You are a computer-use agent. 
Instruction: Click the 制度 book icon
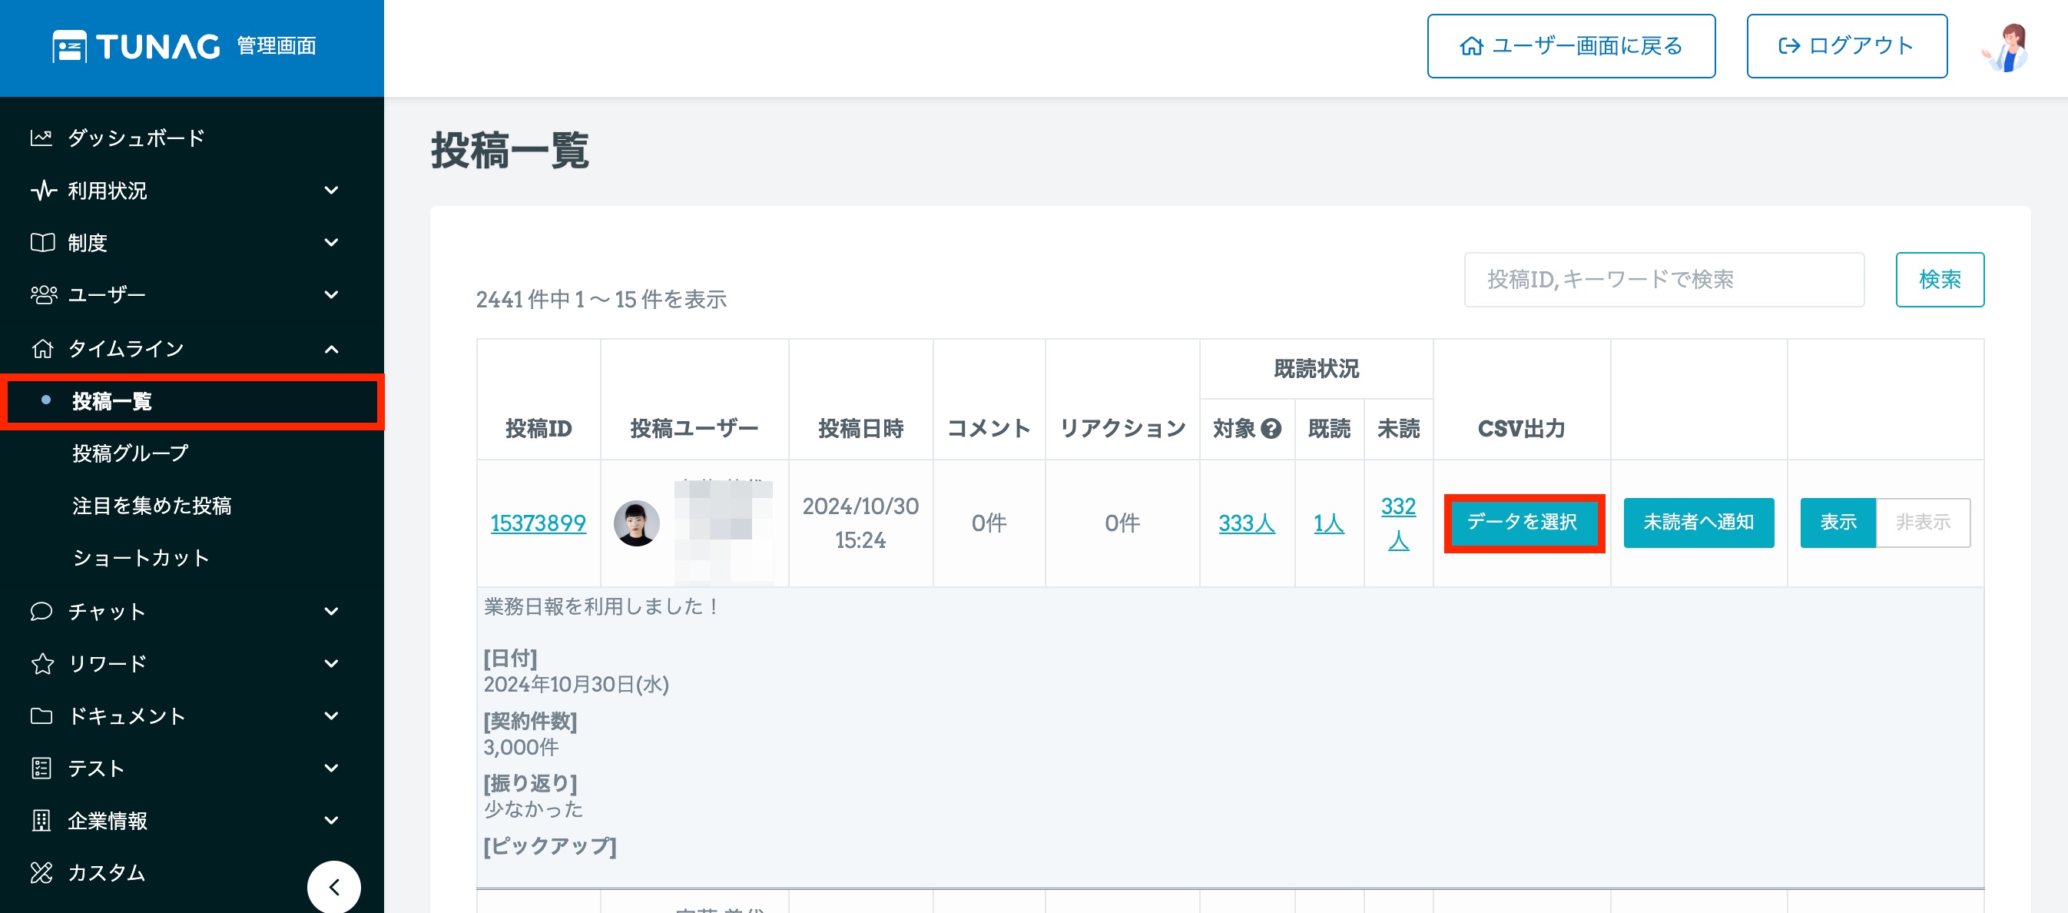[x=41, y=243]
